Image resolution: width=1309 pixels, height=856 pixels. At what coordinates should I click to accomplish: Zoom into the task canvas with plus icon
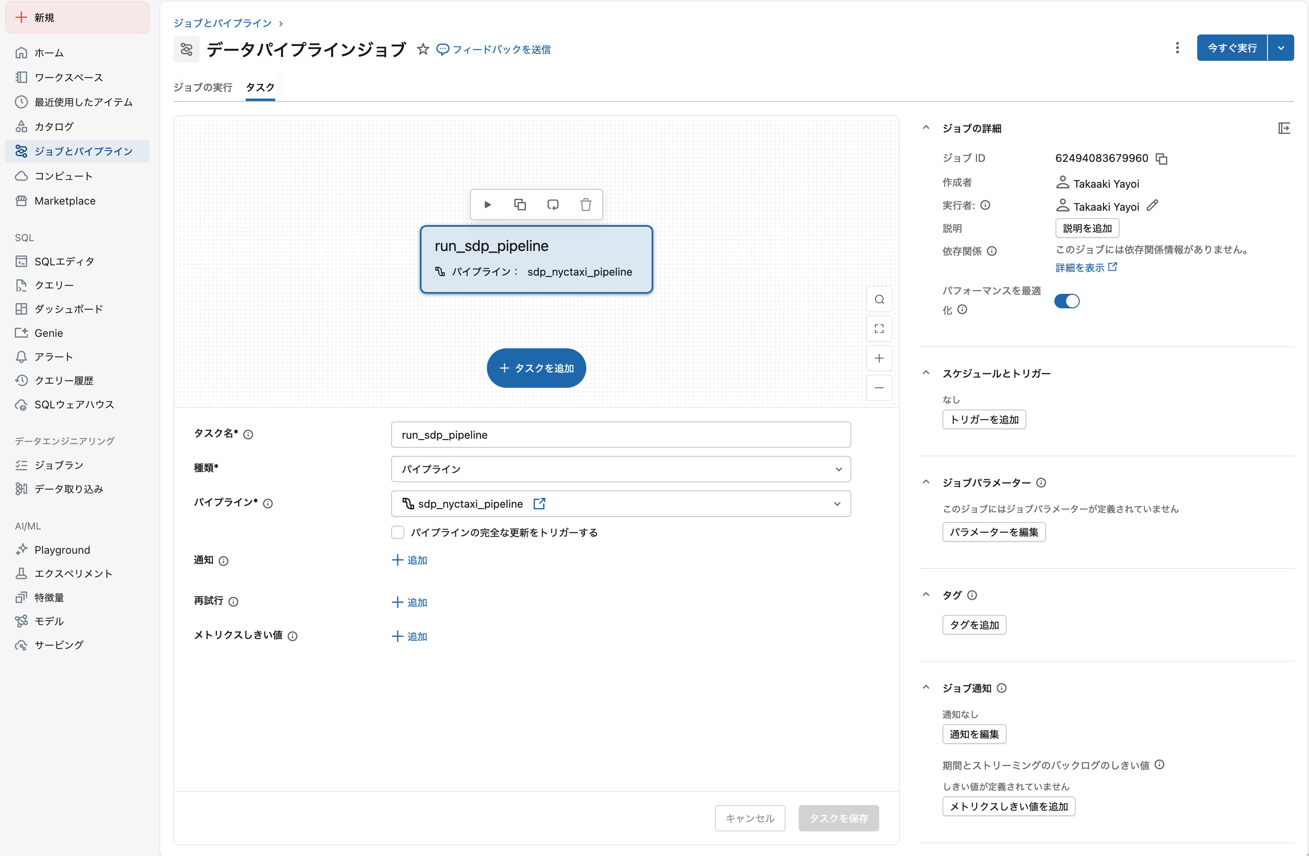point(879,358)
